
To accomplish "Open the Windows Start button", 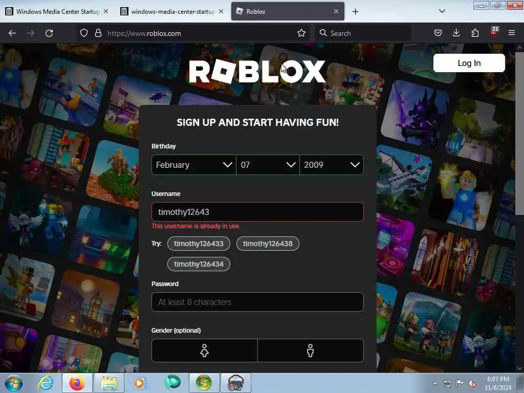I will [14, 383].
